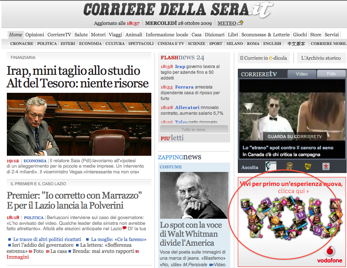Click the Meteo weather sun icon
Image resolution: width=347 pixels, height=268 pixels.
[x=240, y=23]
